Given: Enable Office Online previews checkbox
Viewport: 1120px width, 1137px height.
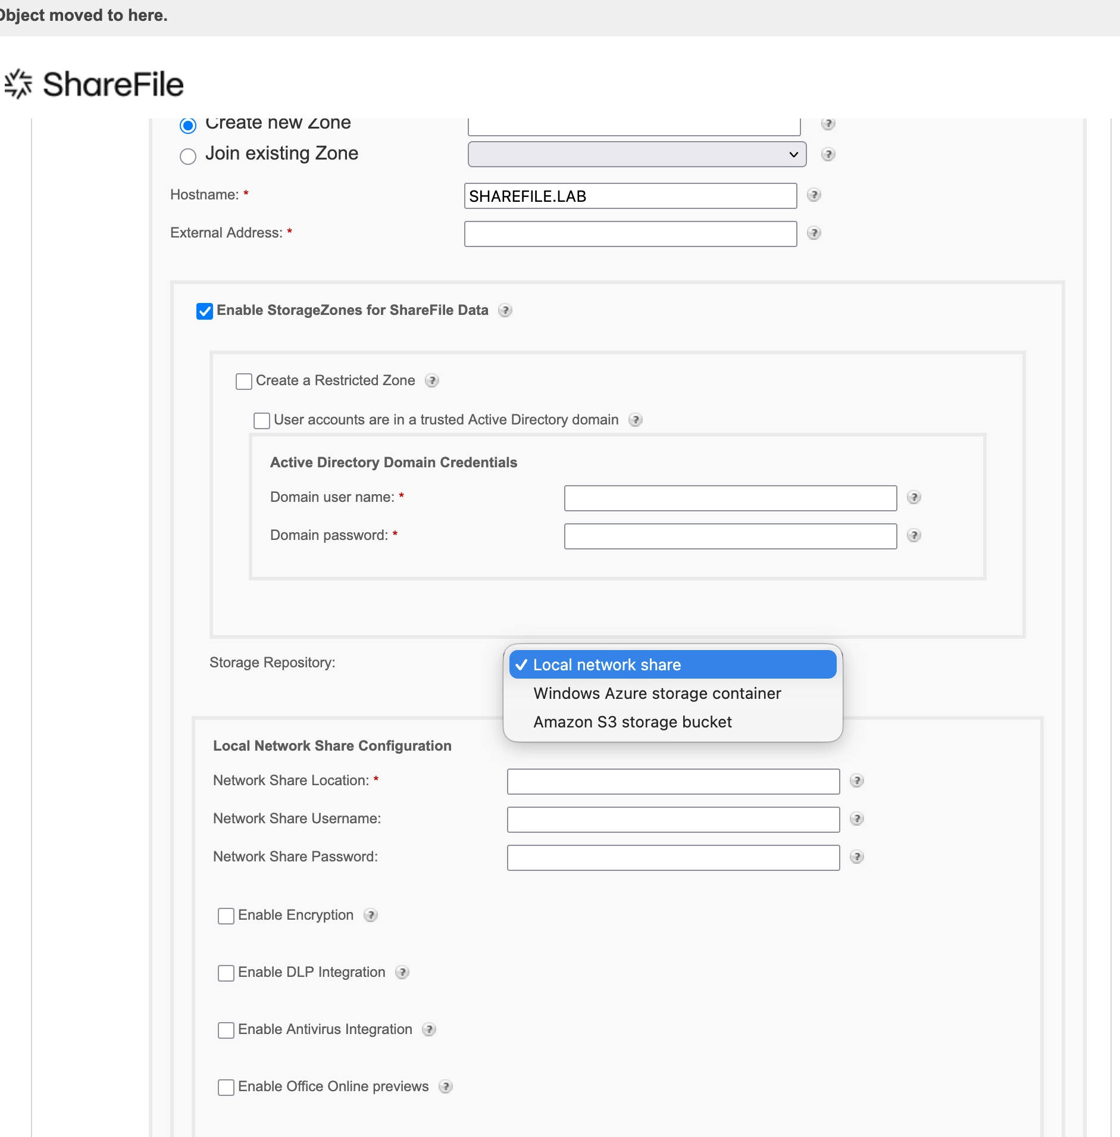Looking at the screenshot, I should pyautogui.click(x=226, y=1088).
